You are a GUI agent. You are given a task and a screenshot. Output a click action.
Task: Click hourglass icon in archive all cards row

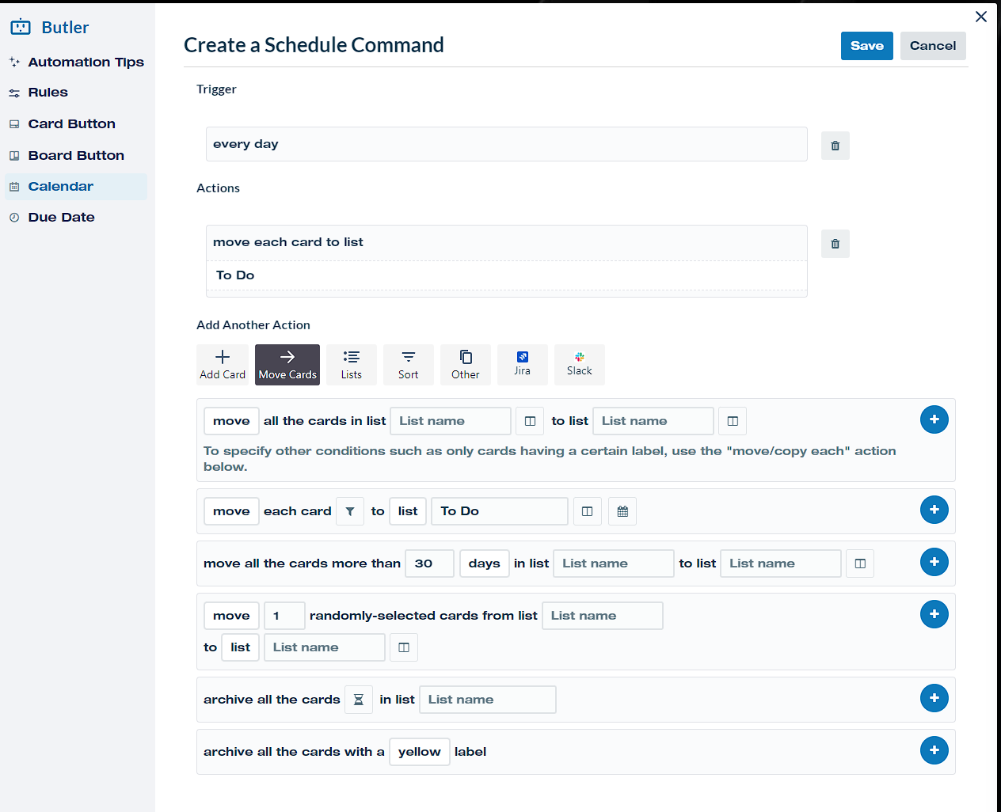pyautogui.click(x=358, y=700)
